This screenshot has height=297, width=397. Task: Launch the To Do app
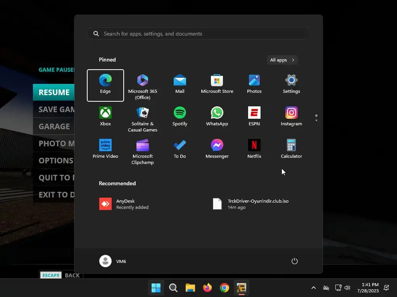pyautogui.click(x=180, y=150)
